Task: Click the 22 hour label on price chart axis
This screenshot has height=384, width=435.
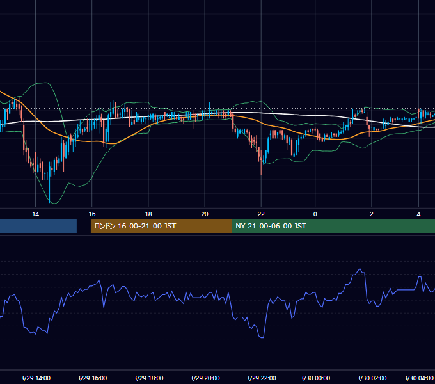Action: point(261,214)
